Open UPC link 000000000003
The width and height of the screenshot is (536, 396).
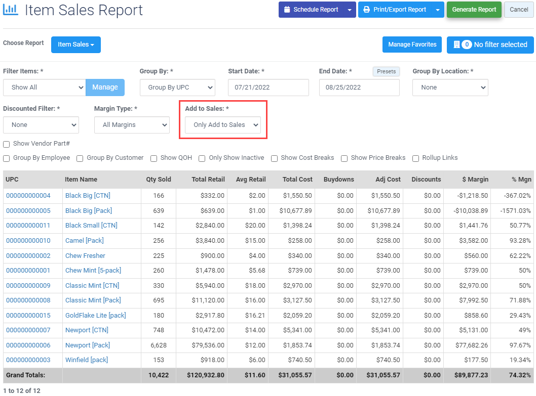point(28,360)
